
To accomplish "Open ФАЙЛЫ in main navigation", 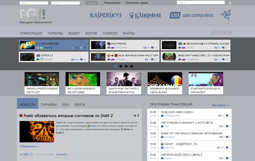I will tap(129, 33).
